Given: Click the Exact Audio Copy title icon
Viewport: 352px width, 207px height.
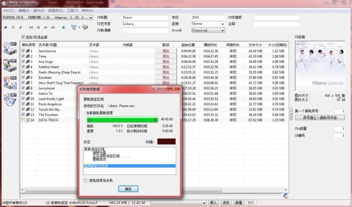Looking at the screenshot, I should click(x=4, y=3).
